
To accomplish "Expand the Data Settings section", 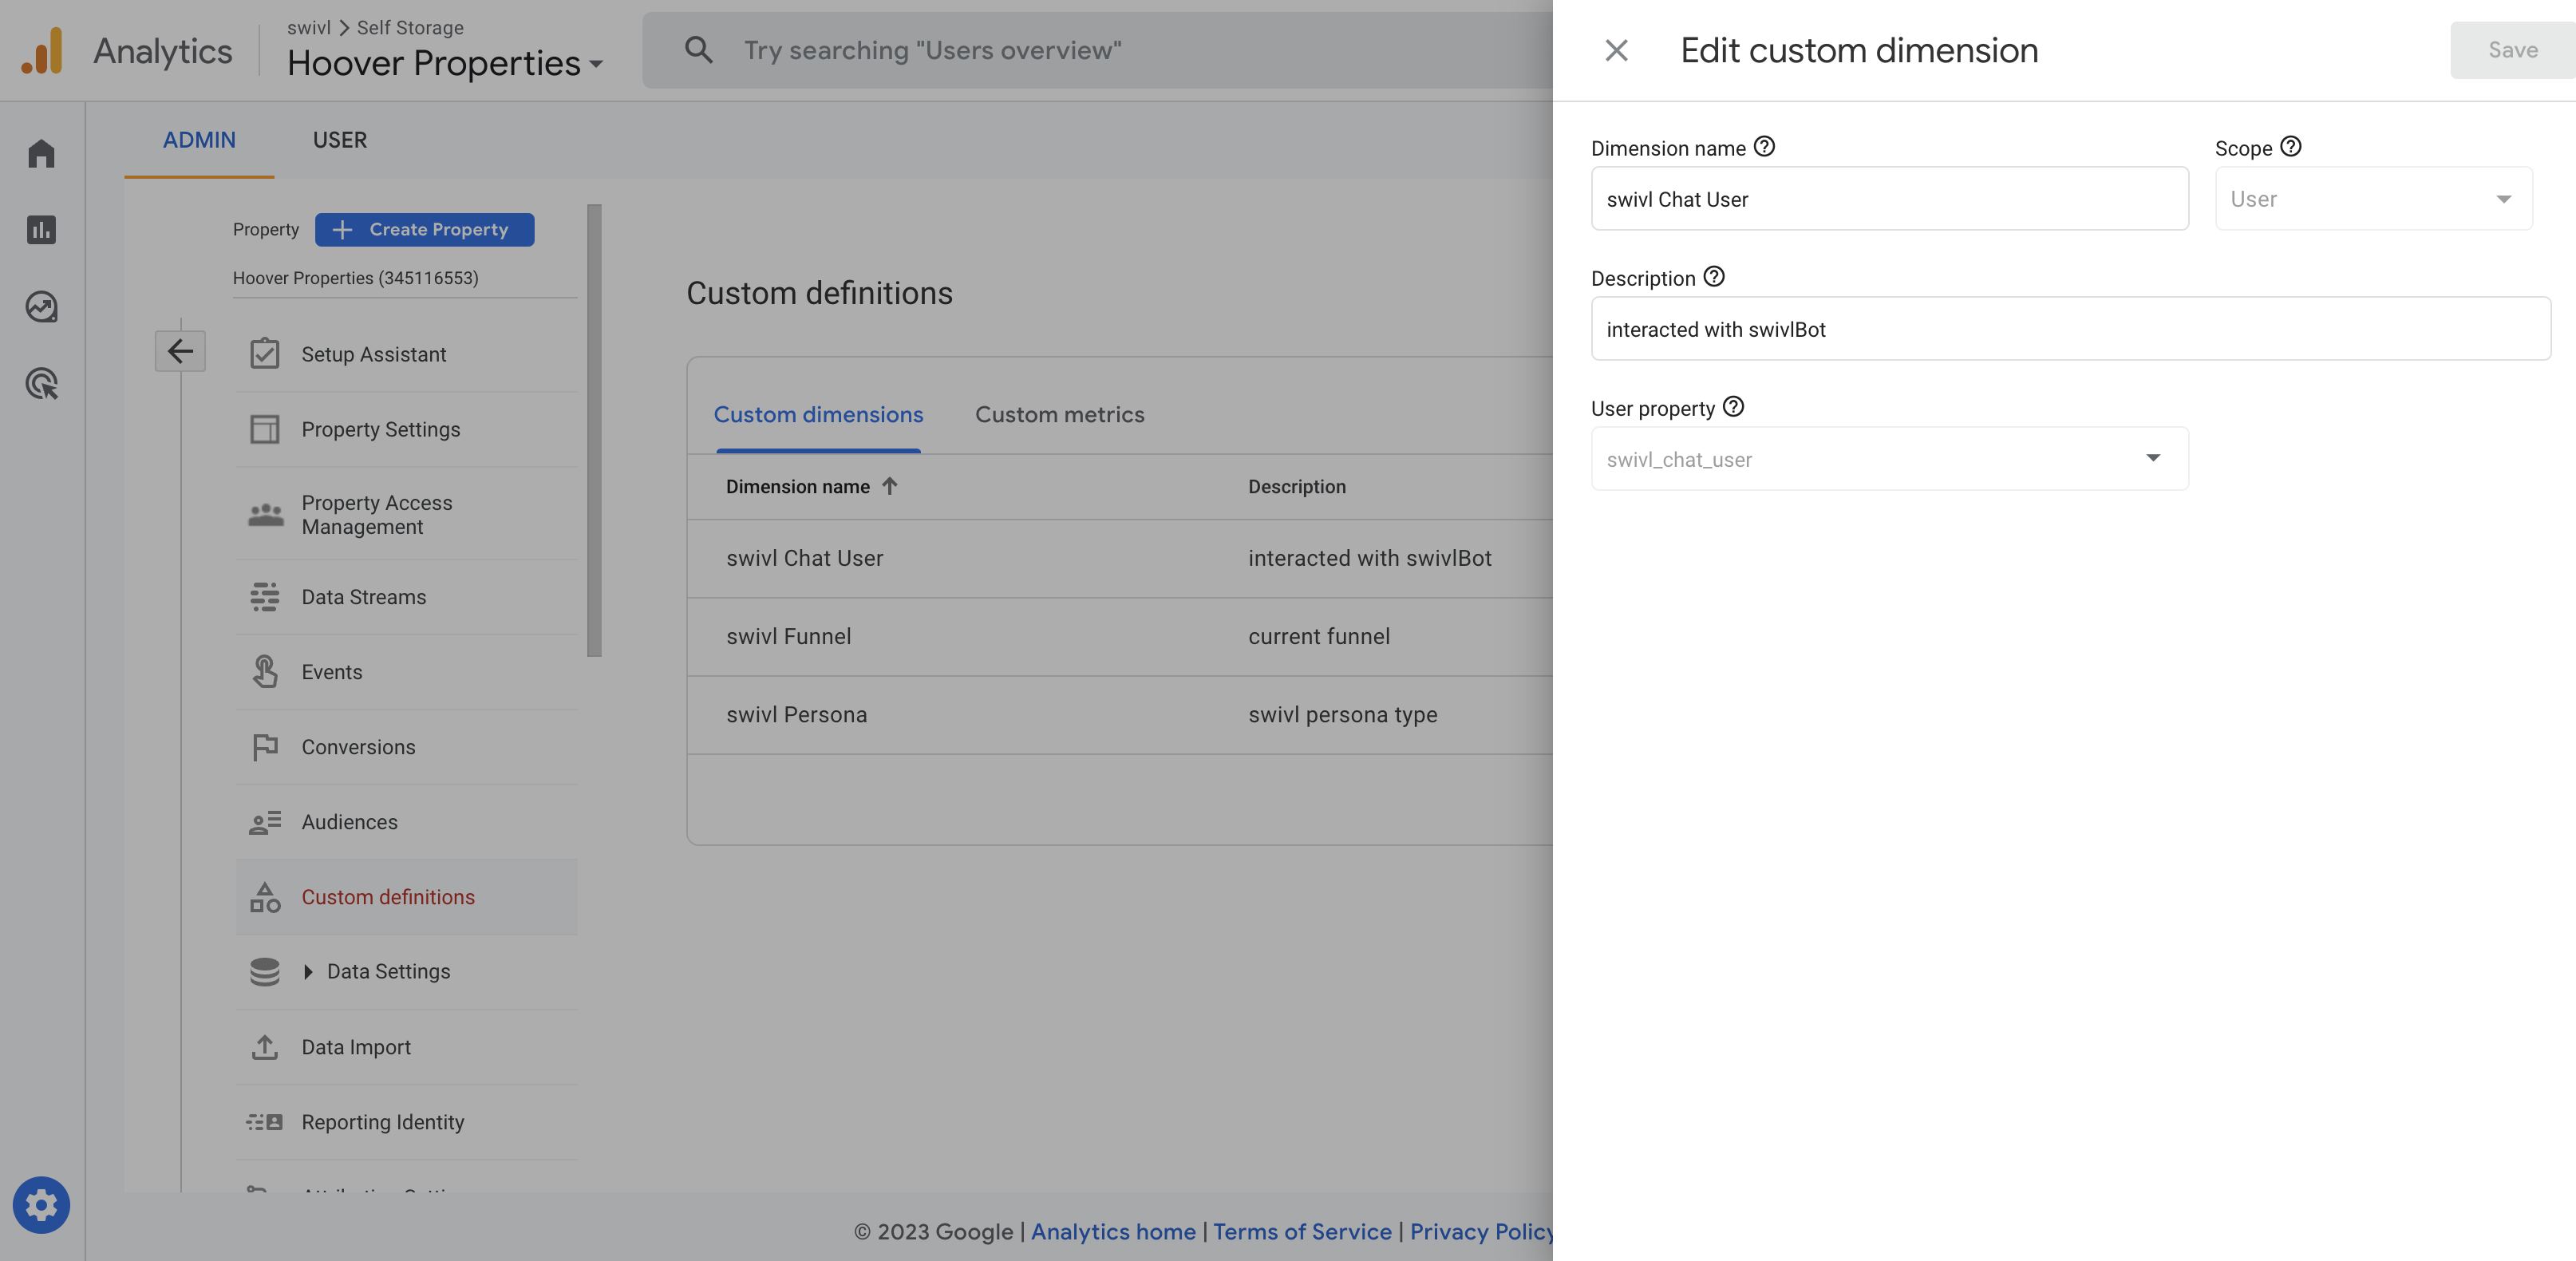I will 308,972.
